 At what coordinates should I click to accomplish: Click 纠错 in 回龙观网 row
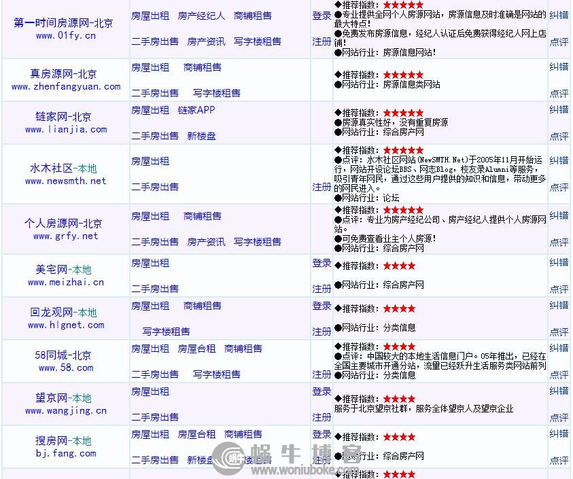(559, 306)
